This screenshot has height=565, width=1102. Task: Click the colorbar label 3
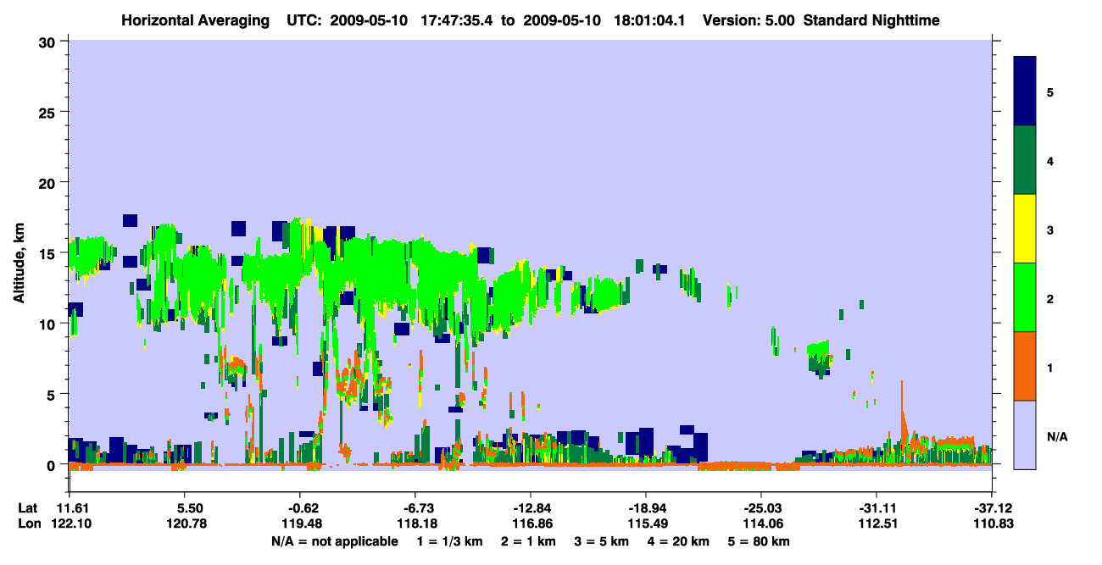coord(1050,230)
